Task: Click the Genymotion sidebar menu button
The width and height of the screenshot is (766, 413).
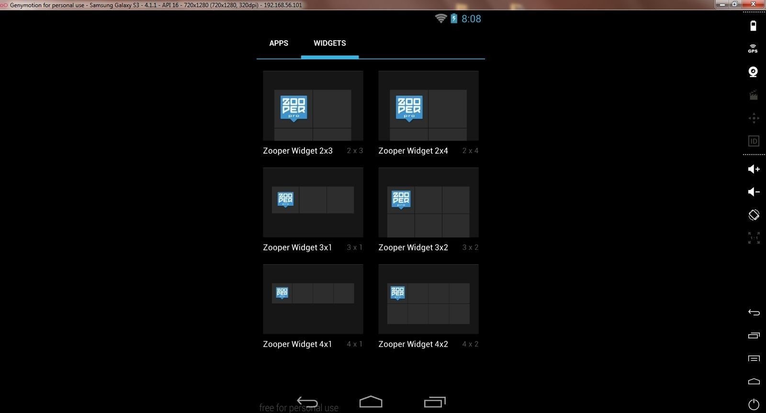Action: click(754, 358)
